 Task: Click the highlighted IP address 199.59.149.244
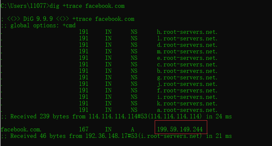click(x=180, y=129)
